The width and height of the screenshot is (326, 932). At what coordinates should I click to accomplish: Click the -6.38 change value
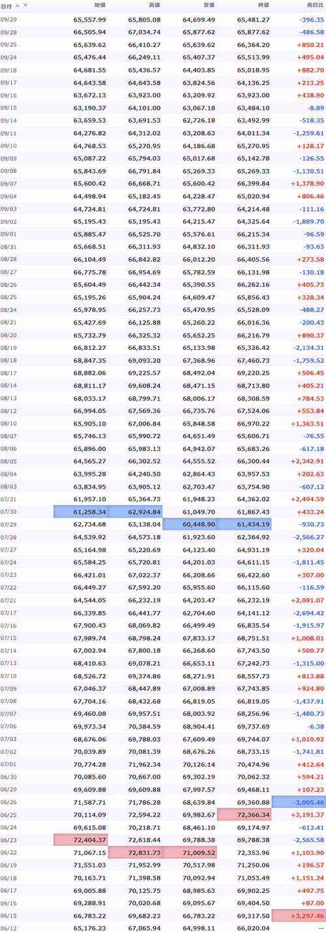(316, 726)
